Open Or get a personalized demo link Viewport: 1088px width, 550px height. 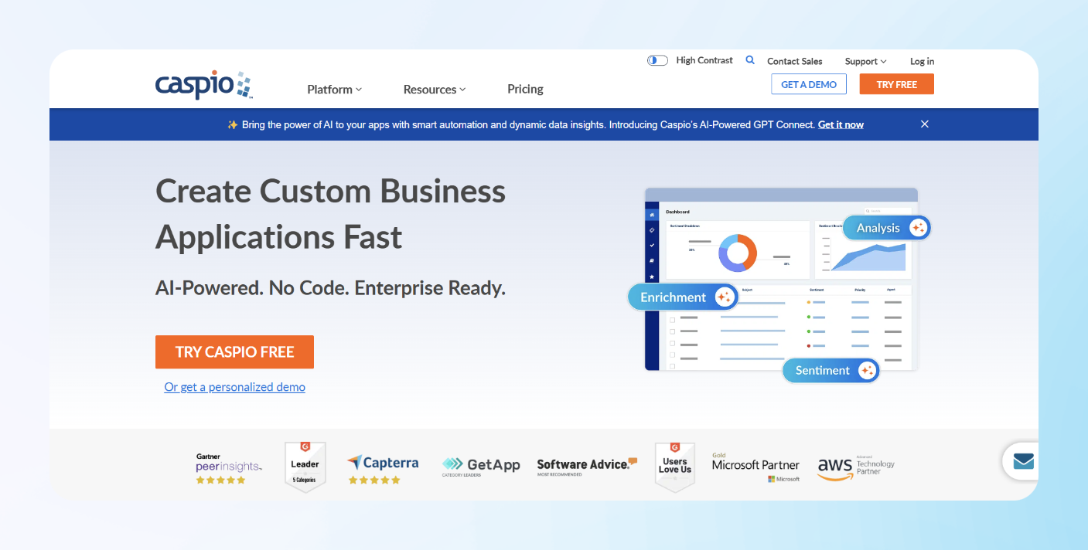(234, 387)
